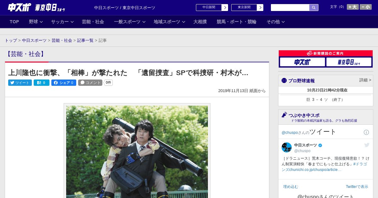Screen dimensions: 378x198
Task: Click the Twitterで表示 link
Action: 357,187
